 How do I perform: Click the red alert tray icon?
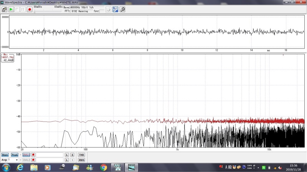221,167
